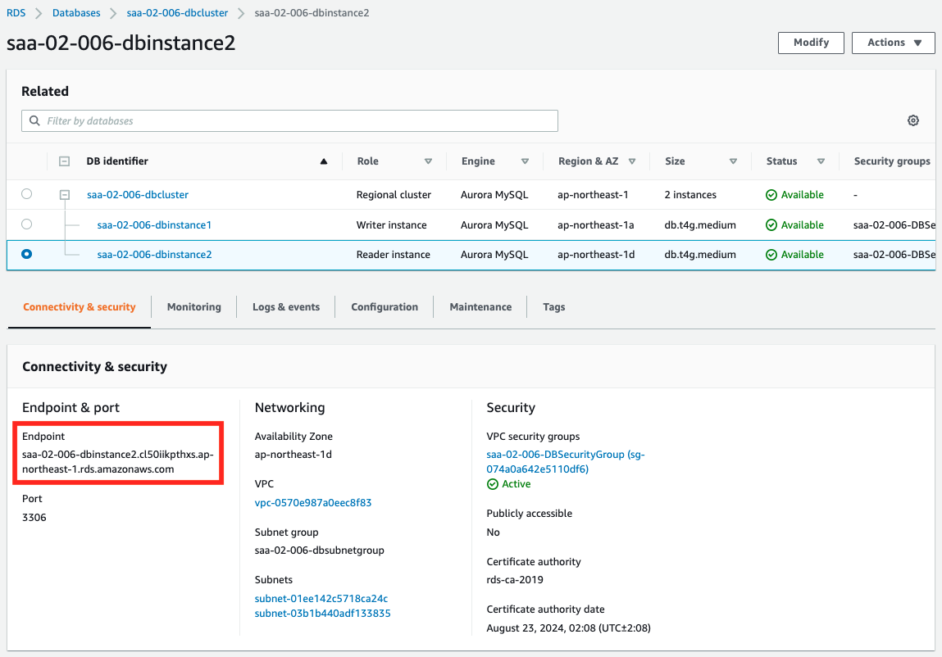Click the Modify button

click(x=811, y=43)
